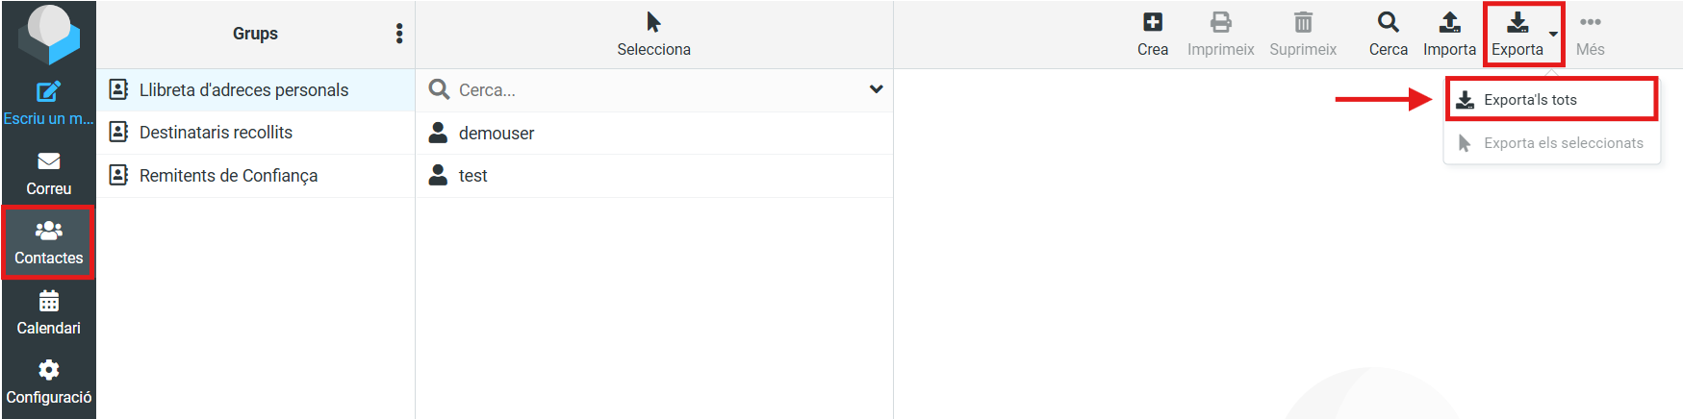Open Calendari in the sidebar
This screenshot has width=1683, height=419.
pyautogui.click(x=48, y=313)
